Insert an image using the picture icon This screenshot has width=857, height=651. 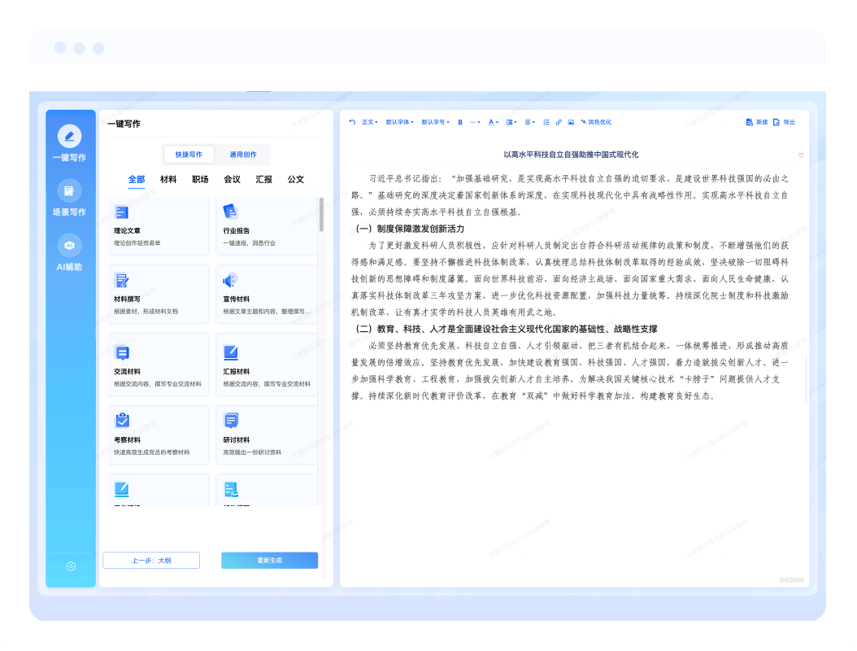pyautogui.click(x=571, y=122)
